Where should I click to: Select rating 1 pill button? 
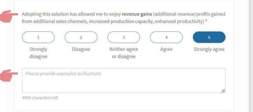pyautogui.click(x=38, y=37)
